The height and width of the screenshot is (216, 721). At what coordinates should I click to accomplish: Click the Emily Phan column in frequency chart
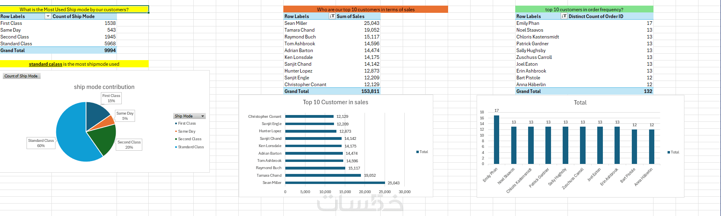point(496,139)
